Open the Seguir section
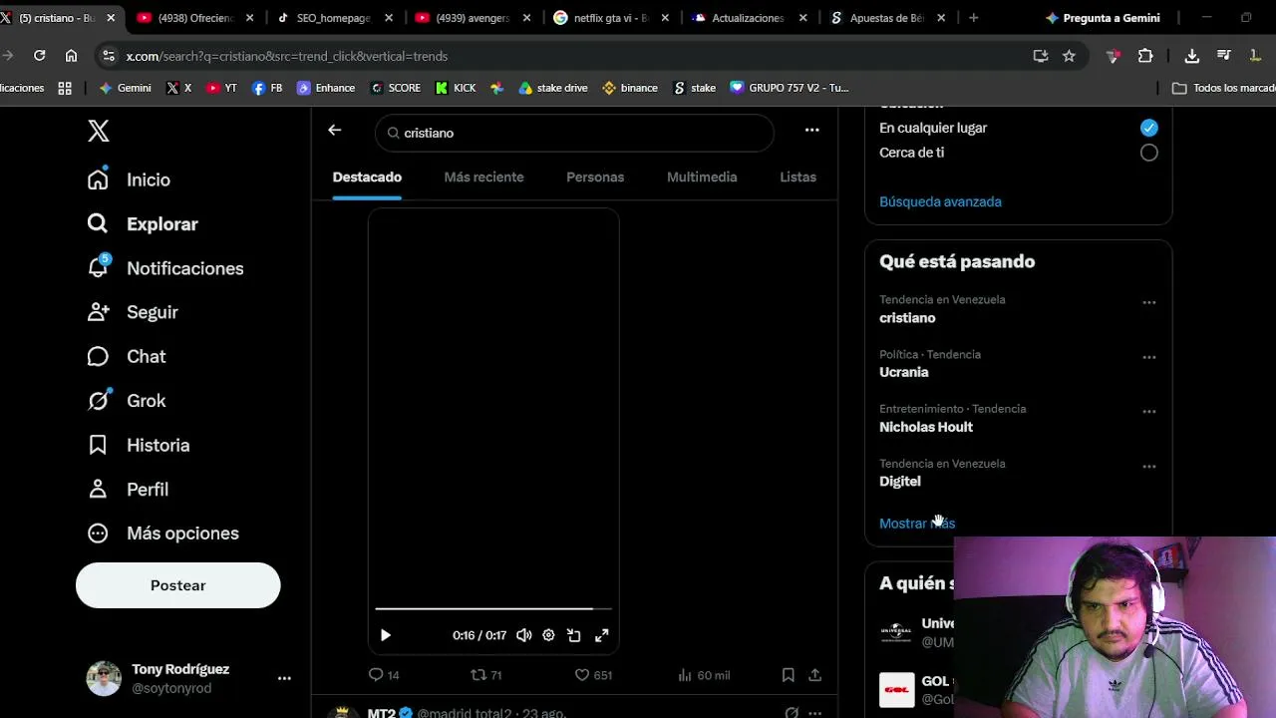1276x718 pixels. pos(133,312)
